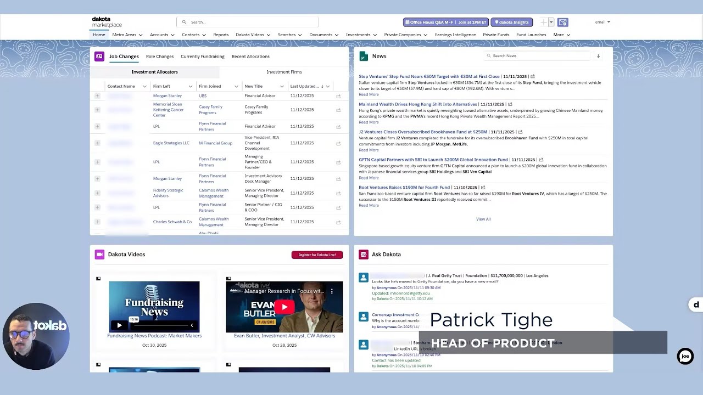Expand the Metro Areas menu

pos(141,35)
